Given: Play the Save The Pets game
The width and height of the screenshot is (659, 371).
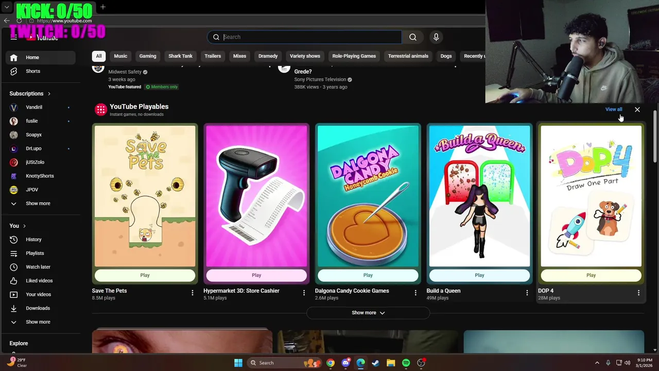Looking at the screenshot, I should pyautogui.click(x=145, y=275).
